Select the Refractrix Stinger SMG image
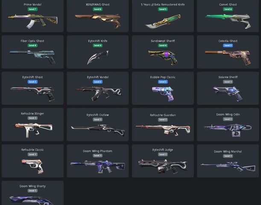Screen dimensions: 261x205 coord(33,130)
